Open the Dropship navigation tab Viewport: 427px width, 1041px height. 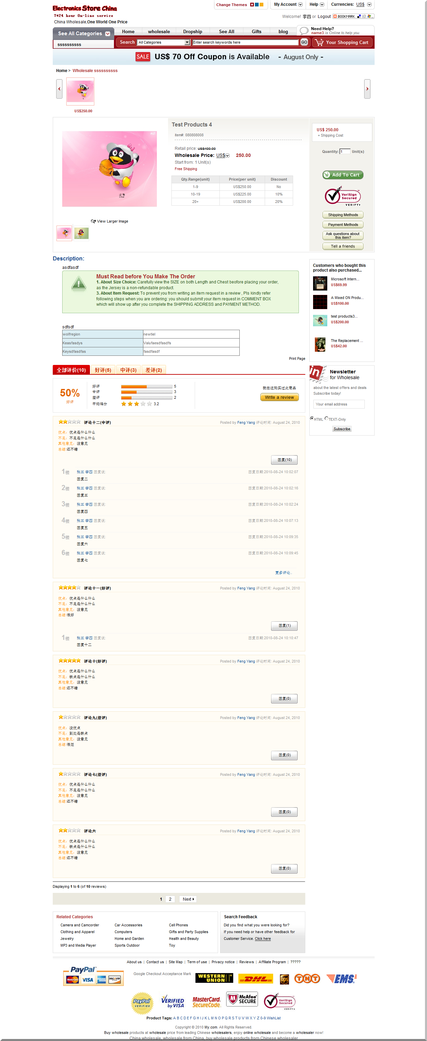(193, 31)
